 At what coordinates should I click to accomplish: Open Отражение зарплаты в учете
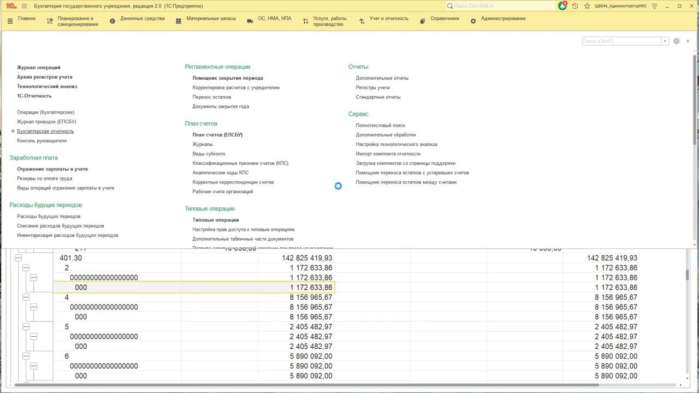point(52,169)
